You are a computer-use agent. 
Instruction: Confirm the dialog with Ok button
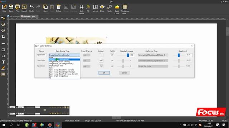(104, 73)
